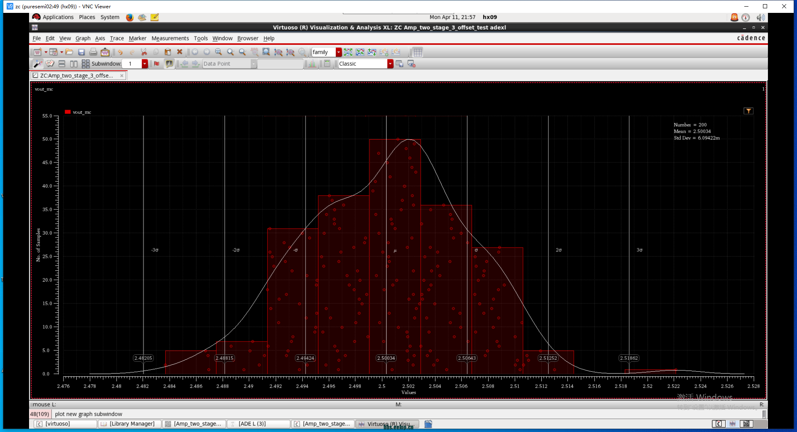Viewport: 797px width, 432px height.
Task: Click the yellow filter icon on graph
Action: 748,111
